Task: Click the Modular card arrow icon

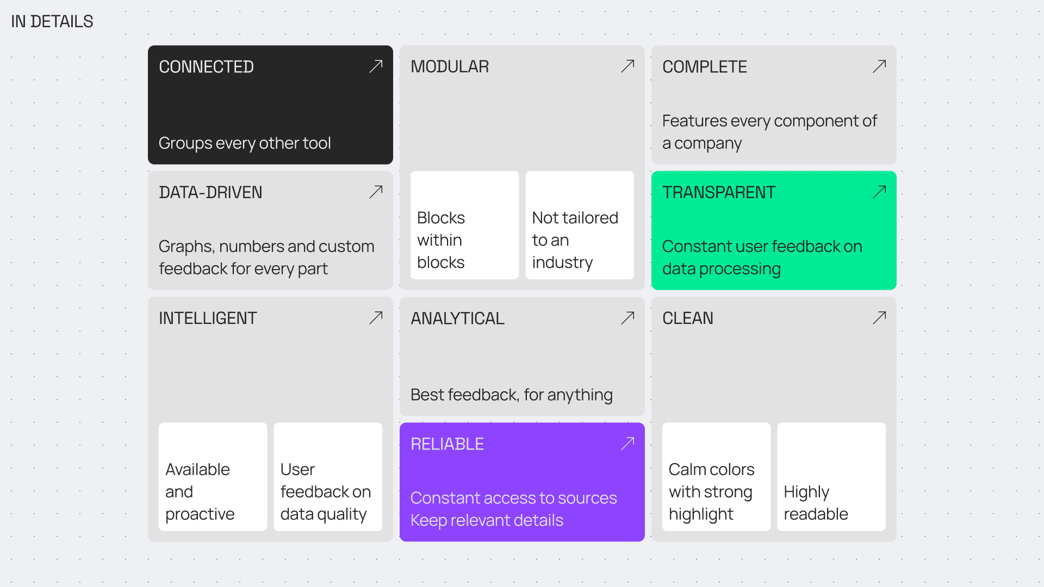Action: coord(627,66)
